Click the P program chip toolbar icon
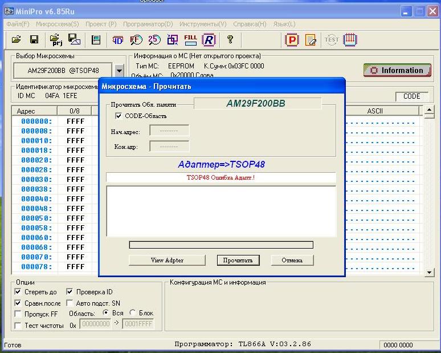 (x=292, y=40)
